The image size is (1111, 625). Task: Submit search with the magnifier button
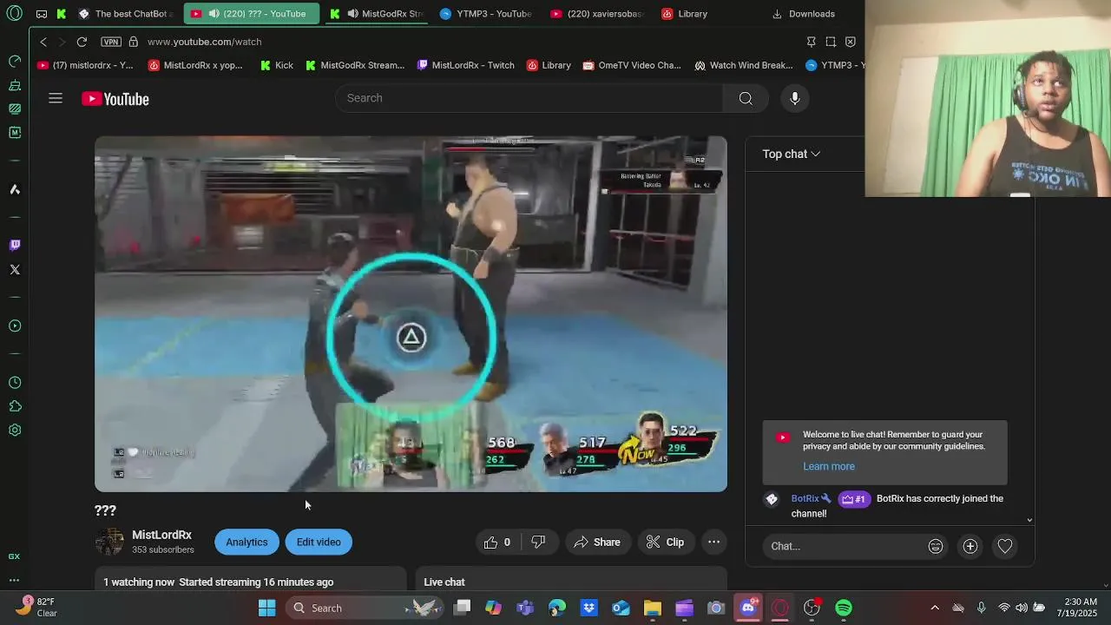(746, 98)
